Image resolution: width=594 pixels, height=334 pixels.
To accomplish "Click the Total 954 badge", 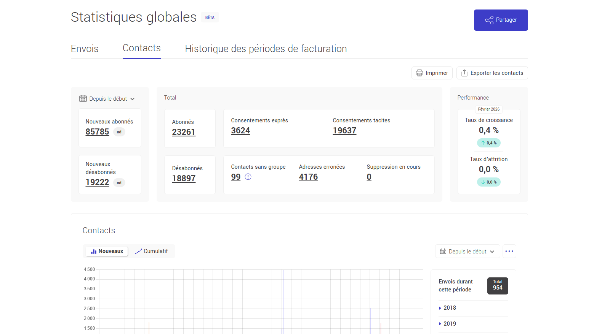I will click(498, 286).
